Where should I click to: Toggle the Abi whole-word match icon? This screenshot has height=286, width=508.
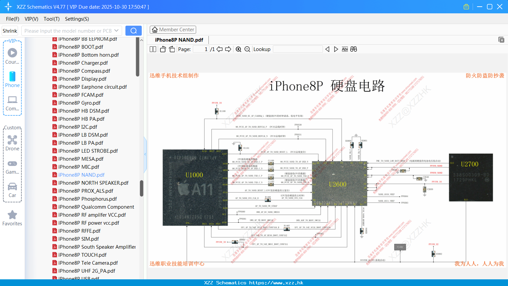tap(345, 49)
